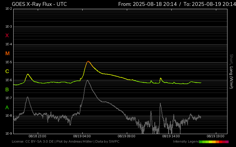Pick the bright red swatch in intensity legend
The height and width of the screenshot is (147, 236).
[x=220, y=142]
